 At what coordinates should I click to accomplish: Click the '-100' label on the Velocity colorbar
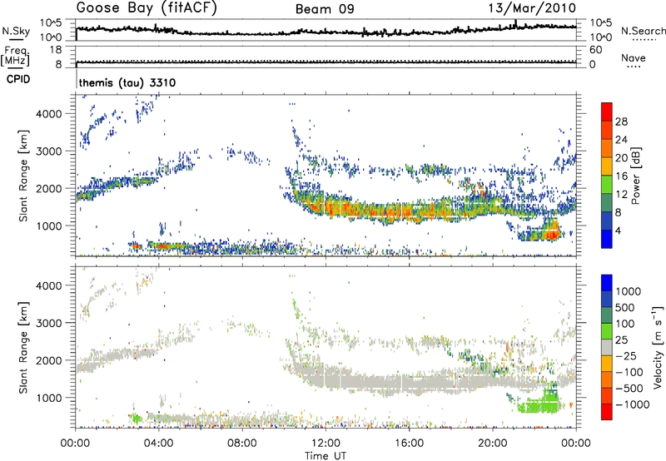[x=629, y=372]
